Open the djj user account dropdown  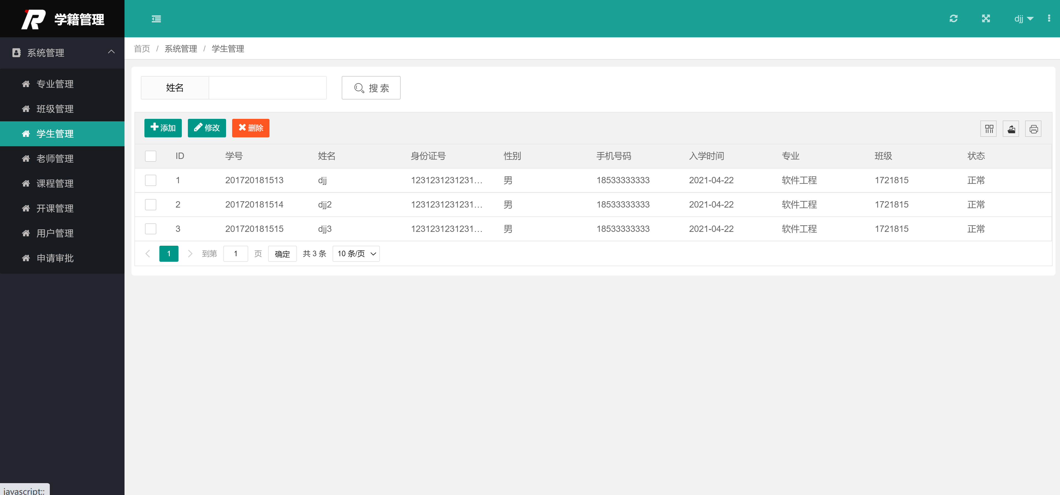pos(1023,19)
